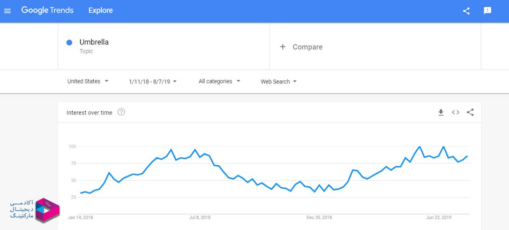Click the Jul 8, 2018 axis label
Image resolution: width=509 pixels, height=230 pixels.
click(x=200, y=218)
